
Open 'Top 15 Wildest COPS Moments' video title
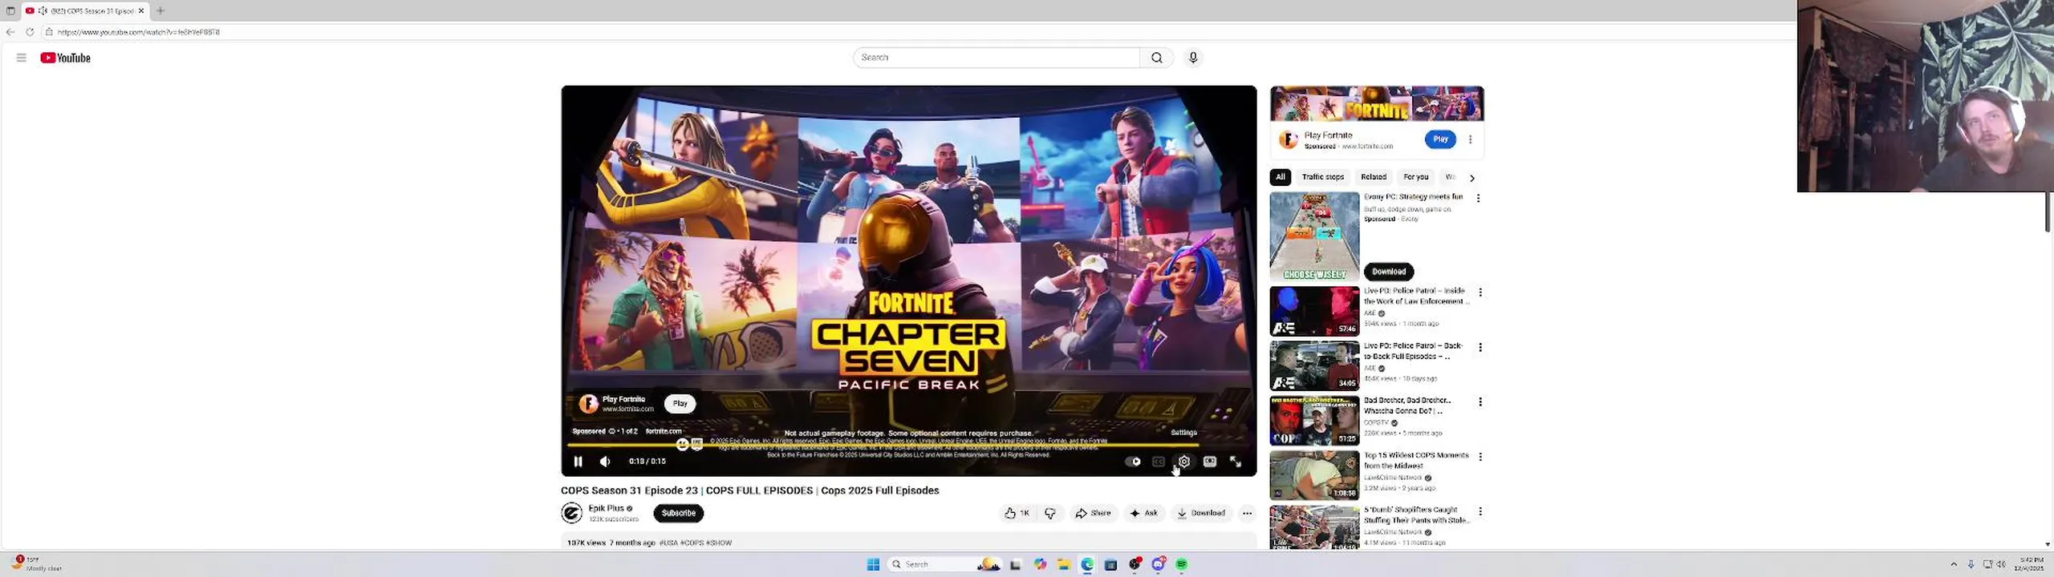click(x=1416, y=460)
